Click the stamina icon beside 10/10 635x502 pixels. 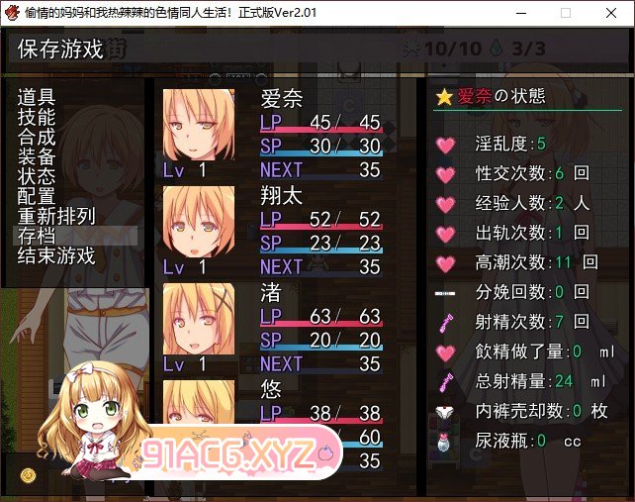pos(411,50)
